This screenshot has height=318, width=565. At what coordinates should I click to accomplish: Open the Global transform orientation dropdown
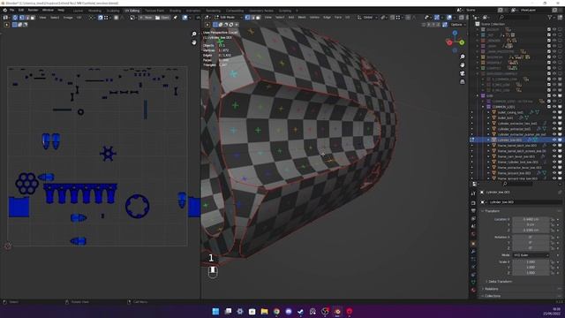(x=367, y=18)
